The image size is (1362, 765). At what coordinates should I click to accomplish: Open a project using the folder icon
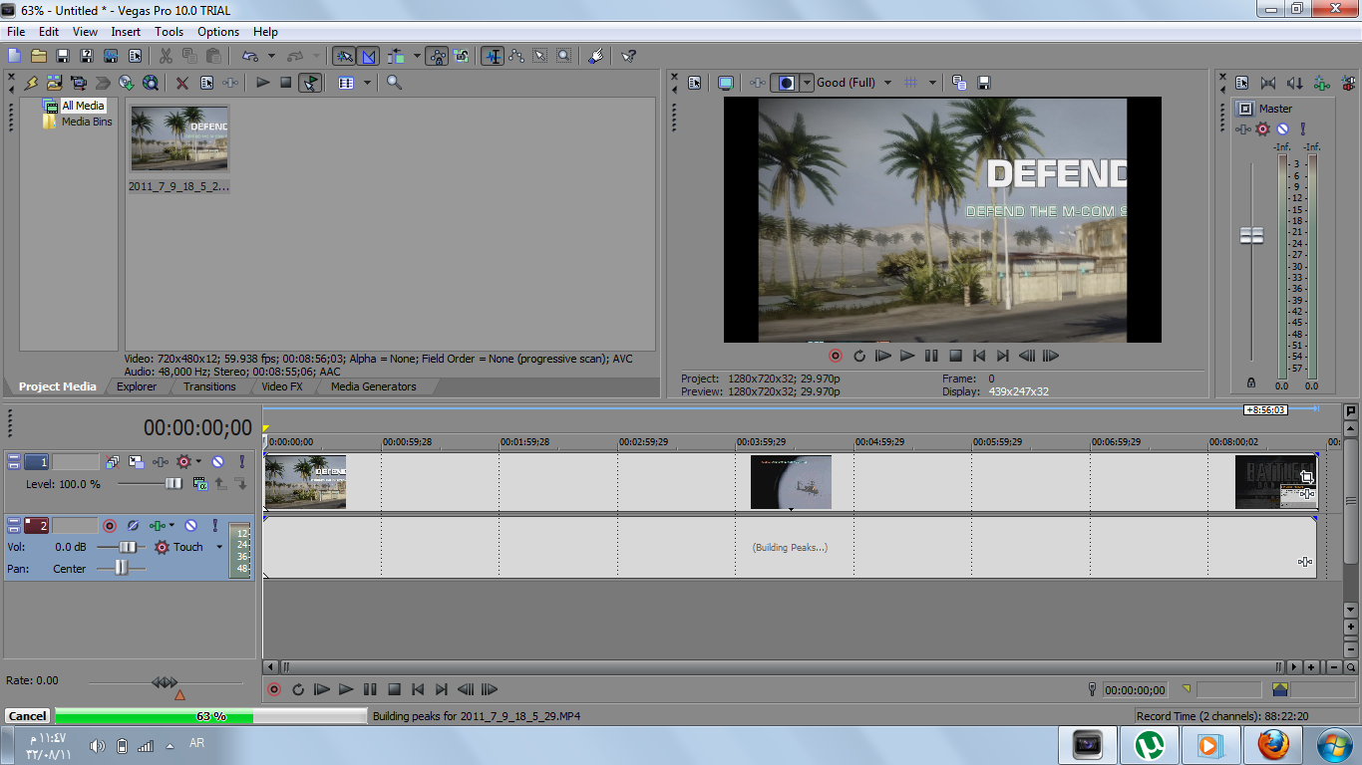click(x=39, y=56)
